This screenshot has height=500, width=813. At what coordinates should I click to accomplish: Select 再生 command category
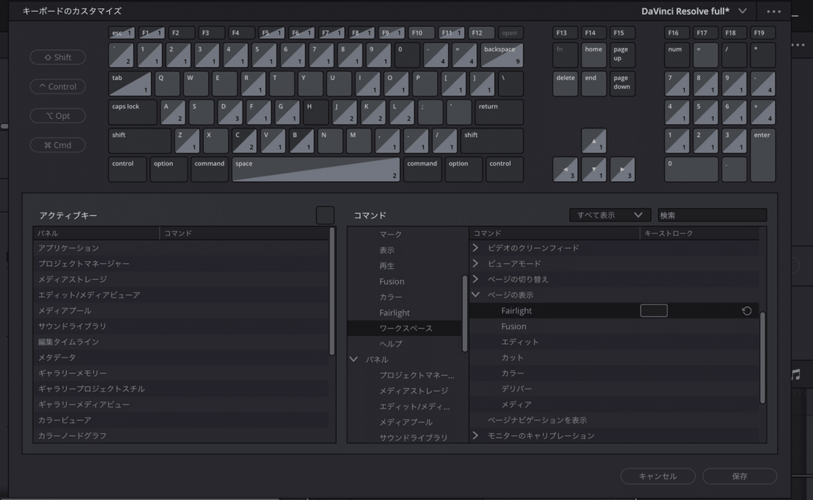(387, 266)
